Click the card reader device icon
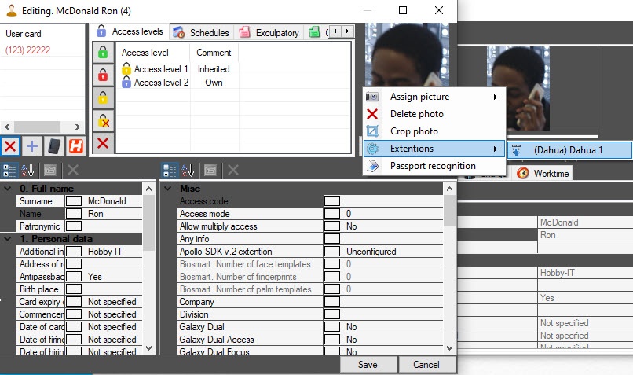The height and width of the screenshot is (375, 633). coord(53,146)
